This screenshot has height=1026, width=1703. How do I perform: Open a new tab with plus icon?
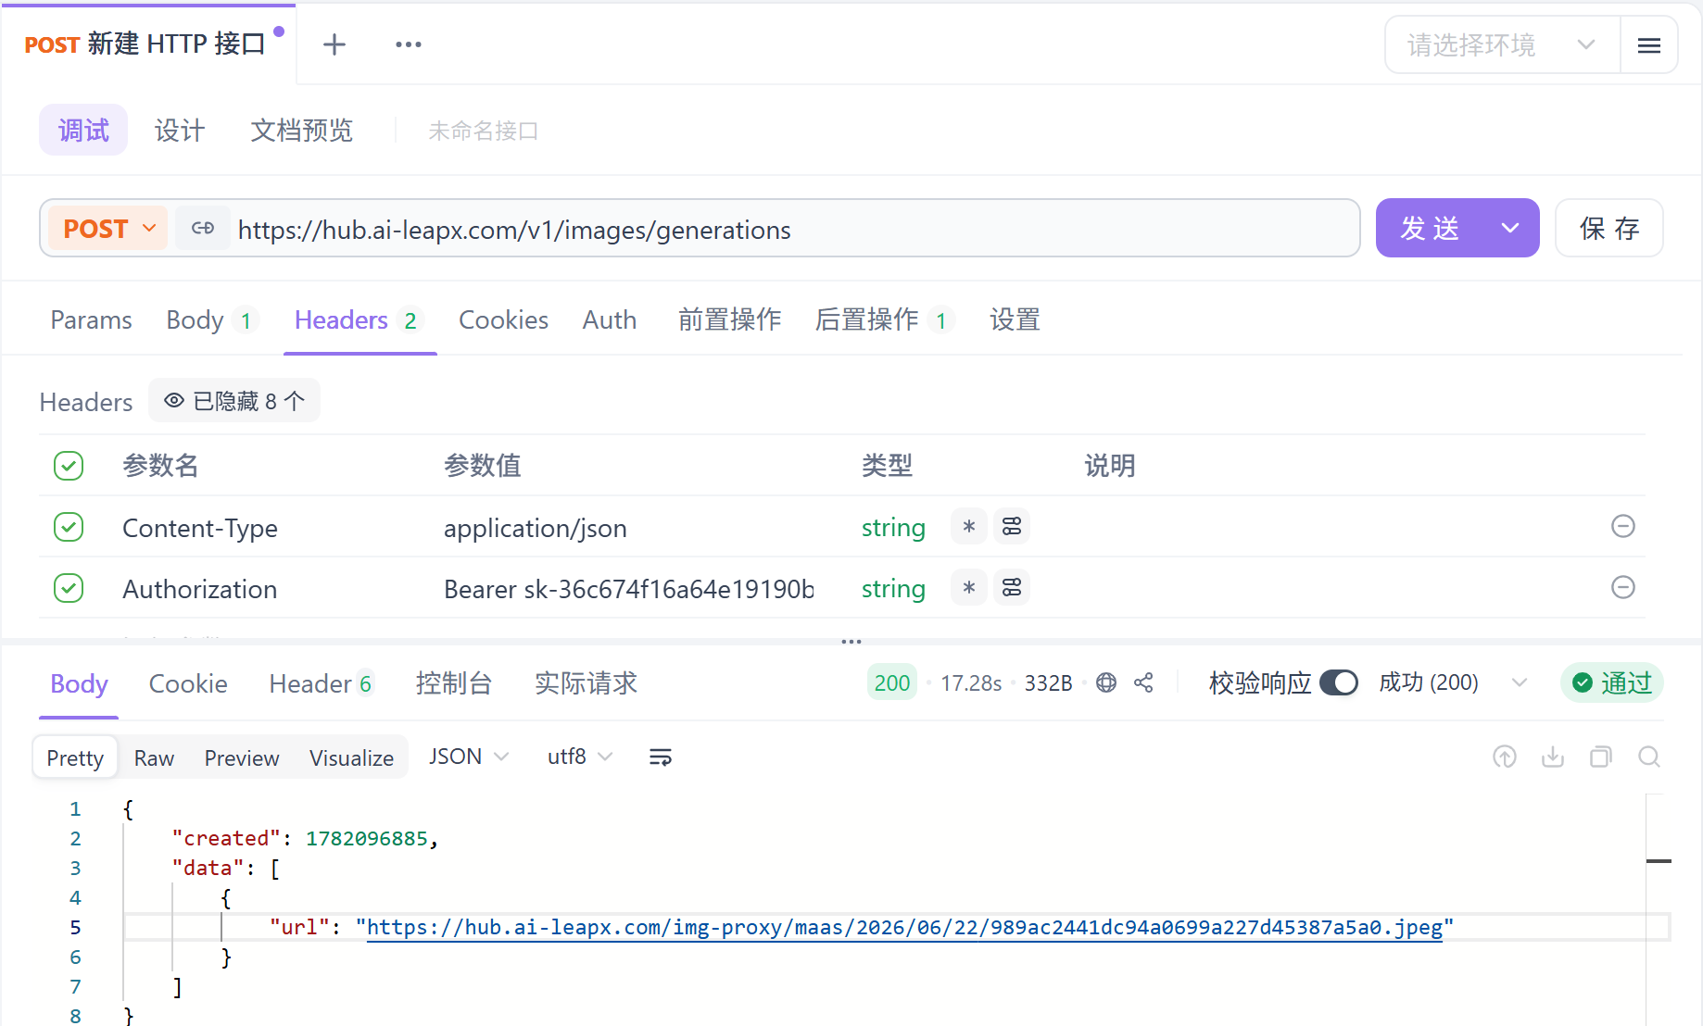coord(334,44)
